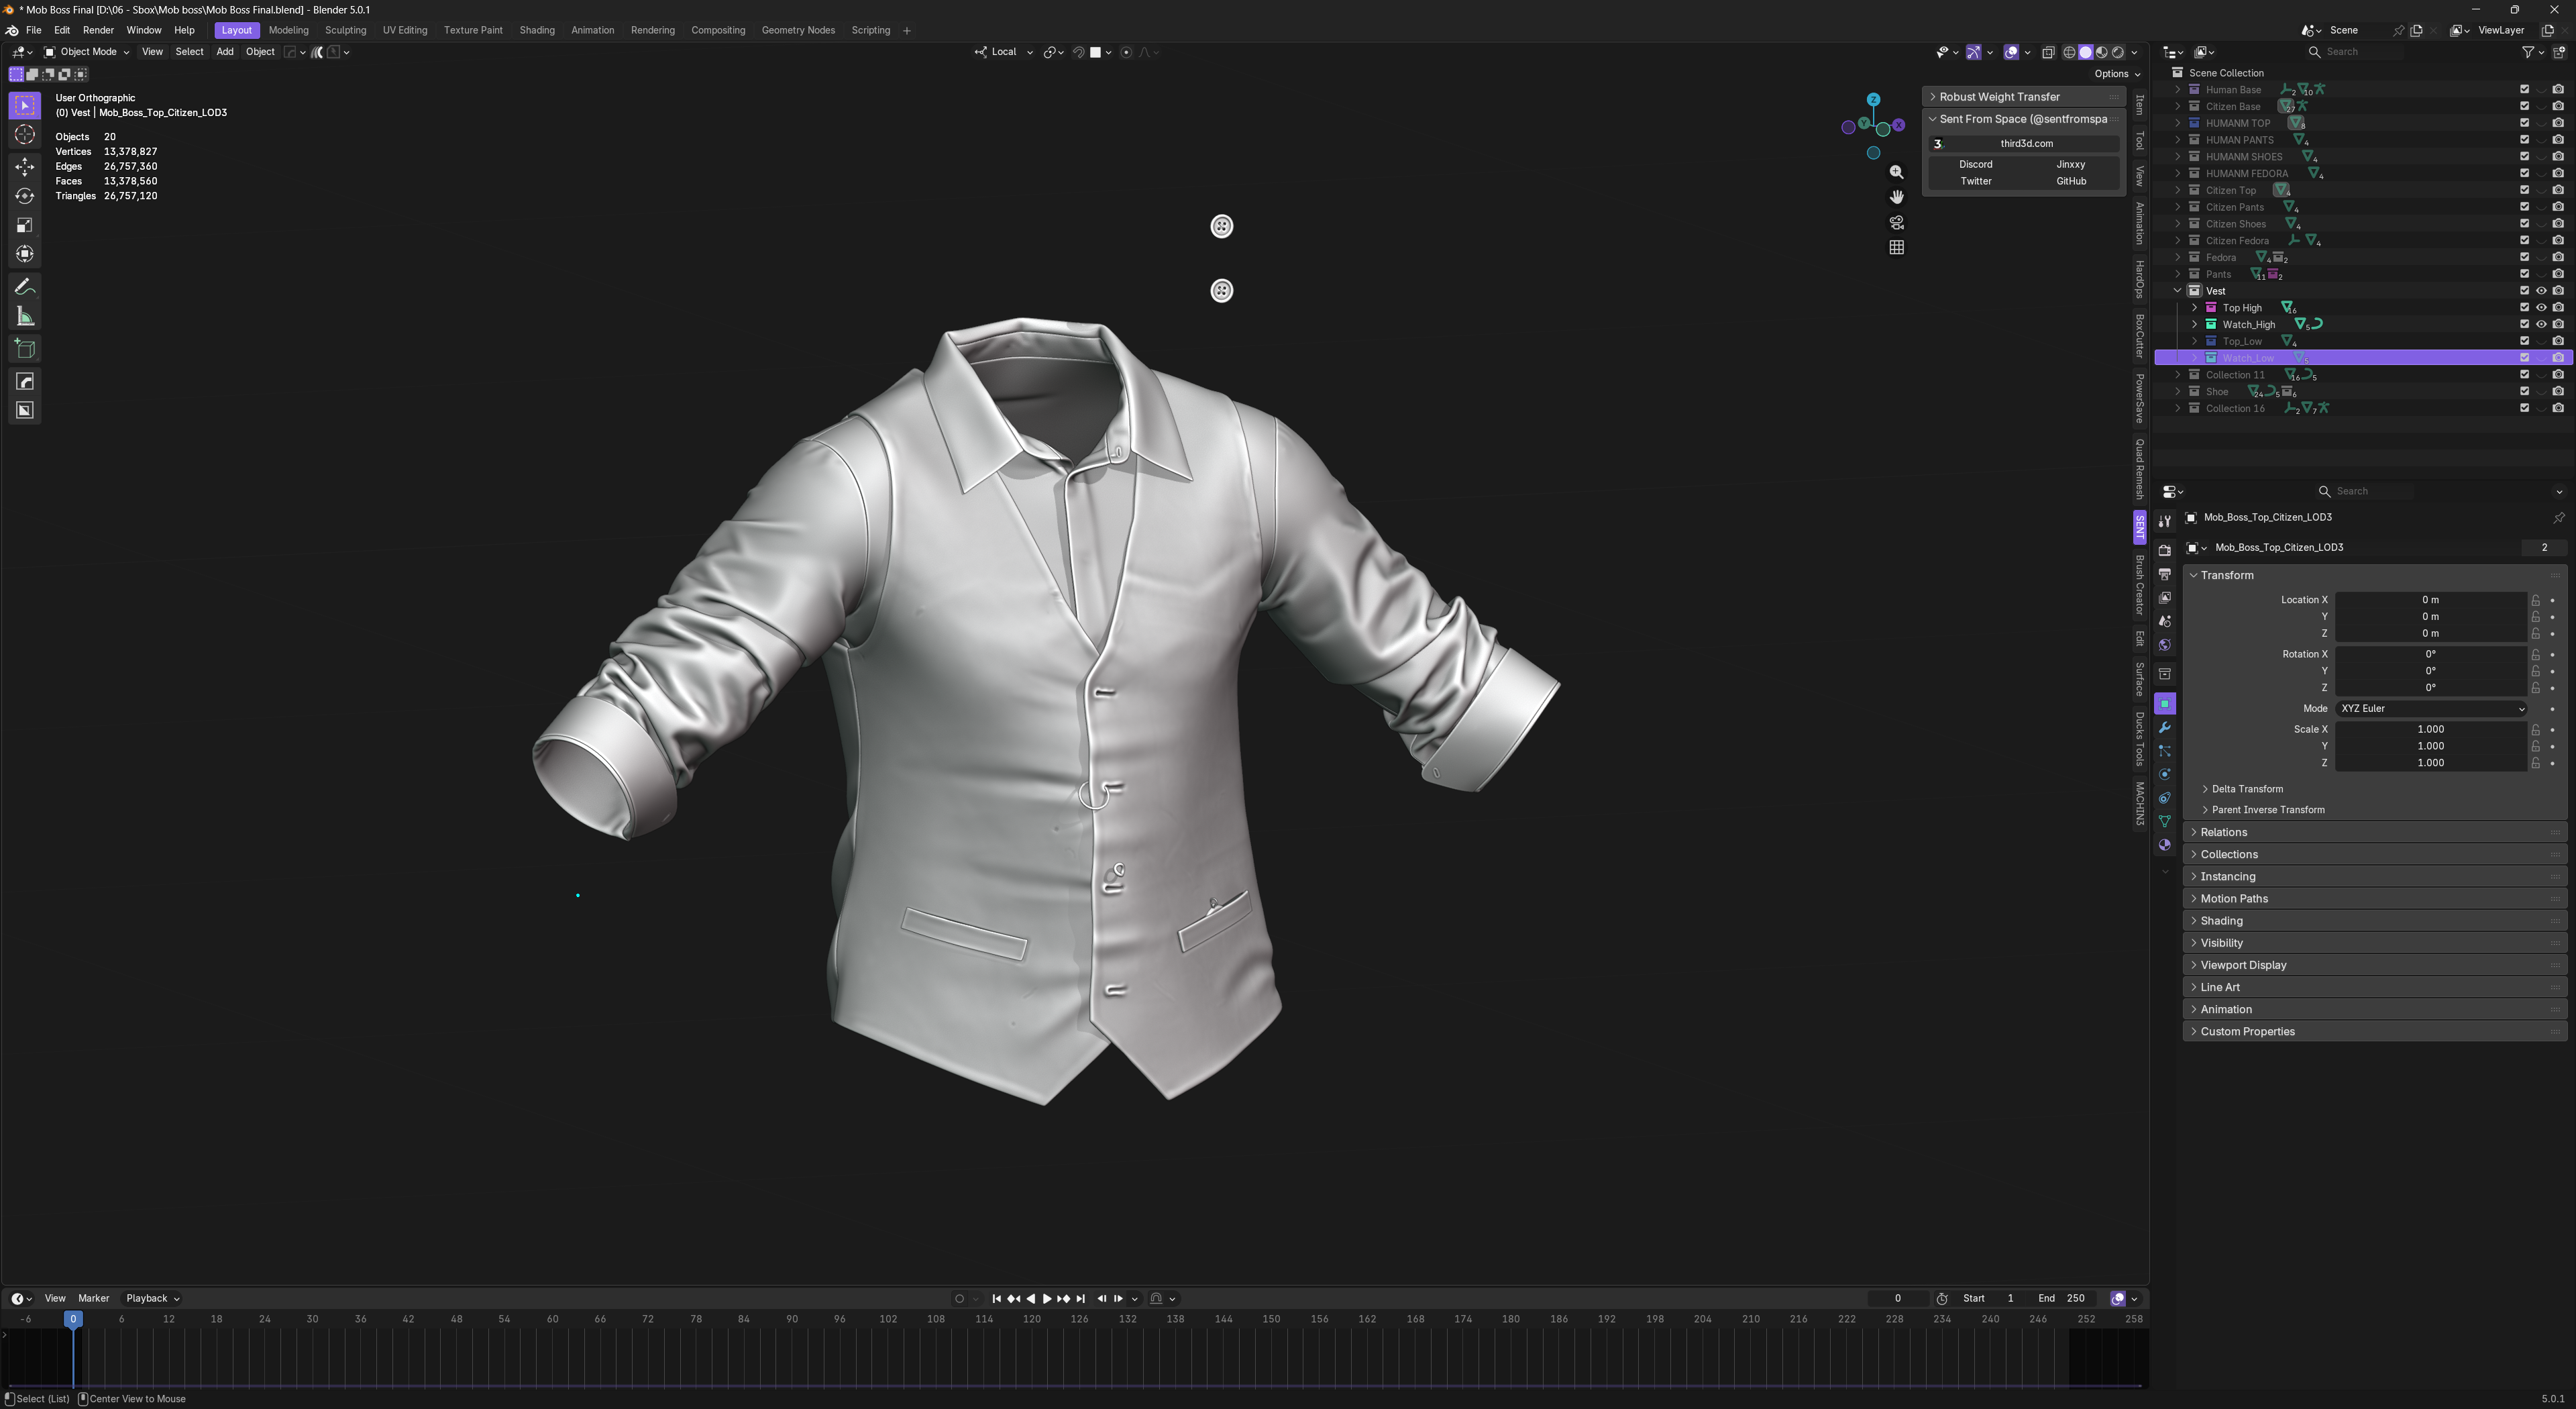2576x1409 pixels.
Task: Toggle the Watch_High eye visibility icon
Action: coord(2541,324)
